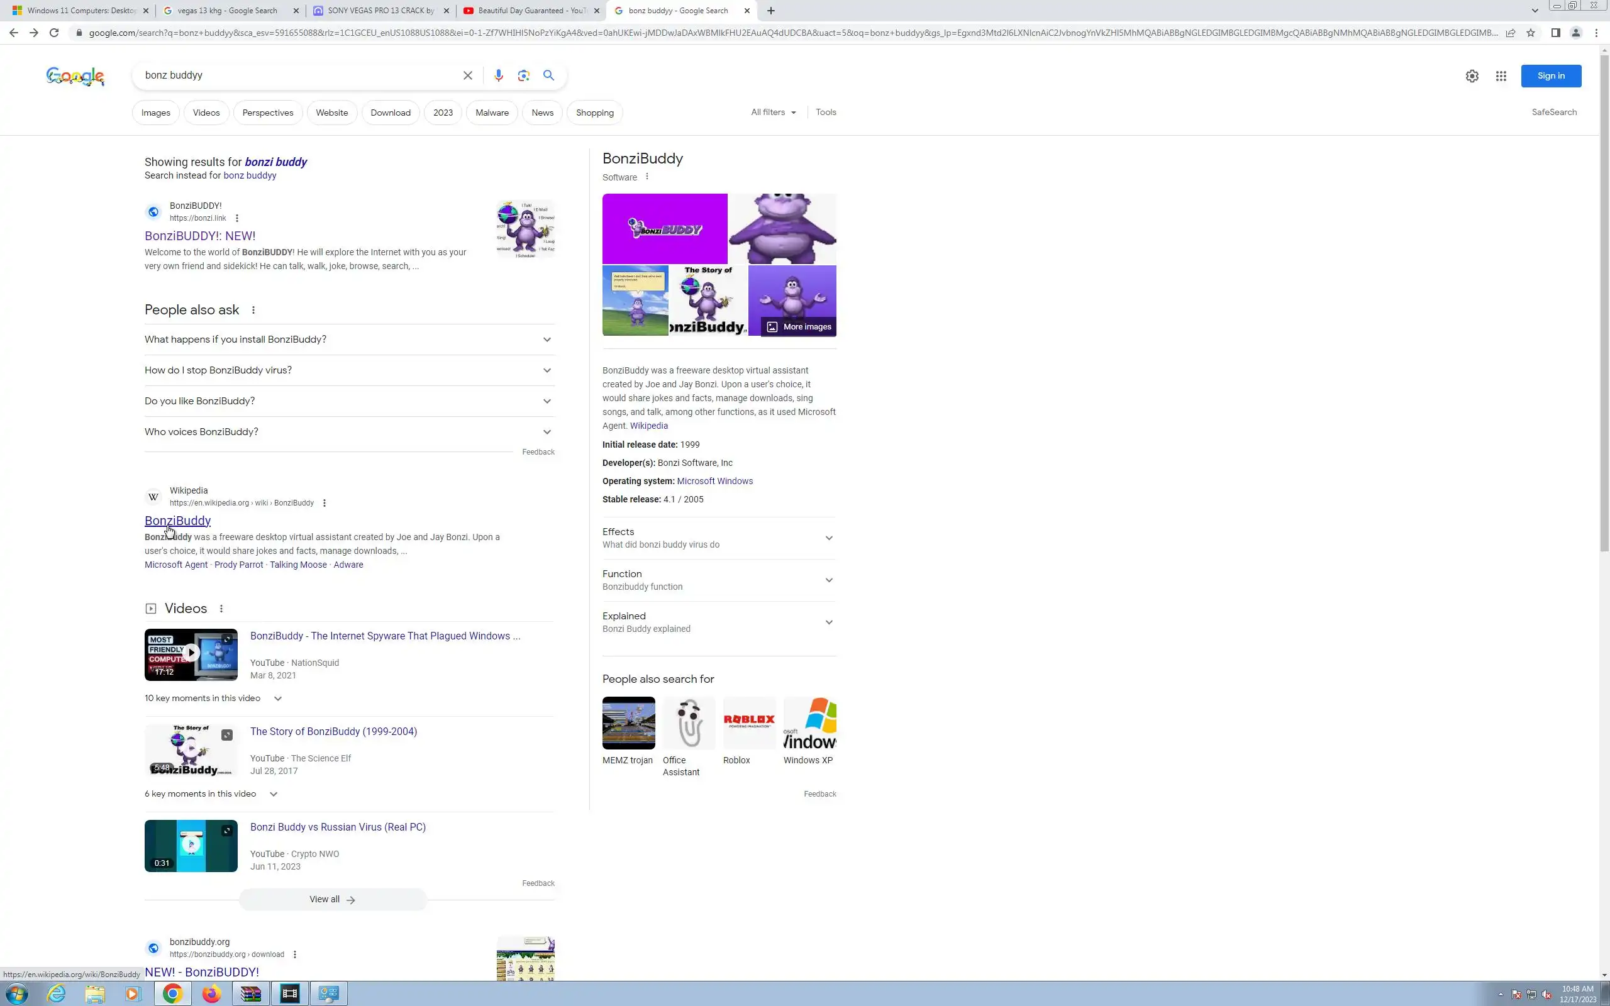Open search settings gear icon

click(1472, 76)
